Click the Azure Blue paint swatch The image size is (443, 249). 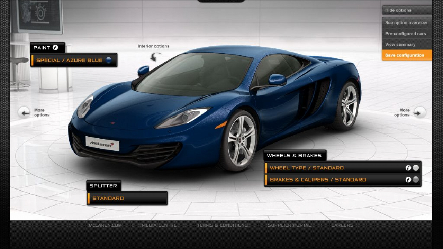click(109, 60)
